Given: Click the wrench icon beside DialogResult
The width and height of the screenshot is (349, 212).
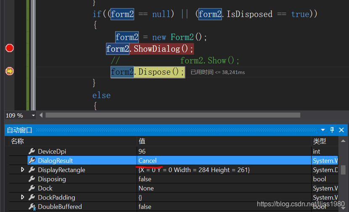Looking at the screenshot, I should click(x=32, y=160).
